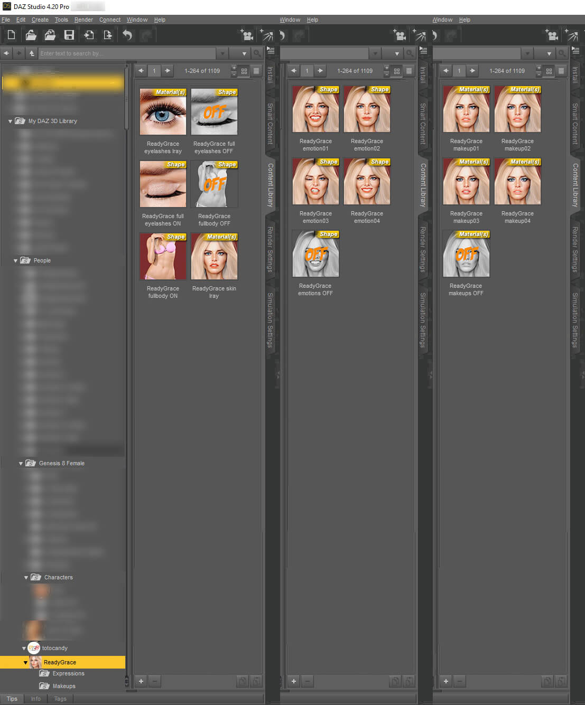Switch to list view in first pane
The image size is (585, 705).
pyautogui.click(x=256, y=71)
